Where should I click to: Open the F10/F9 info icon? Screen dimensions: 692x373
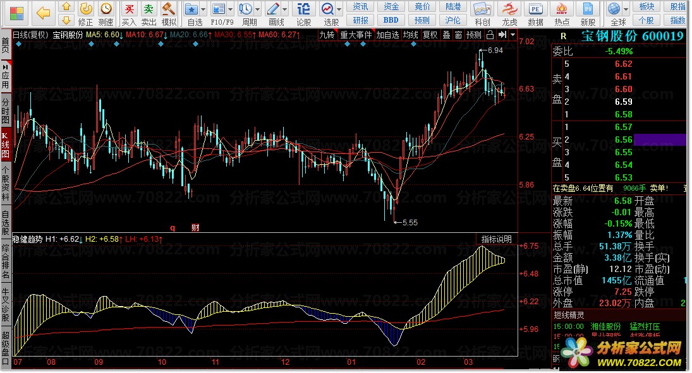pyautogui.click(x=219, y=9)
